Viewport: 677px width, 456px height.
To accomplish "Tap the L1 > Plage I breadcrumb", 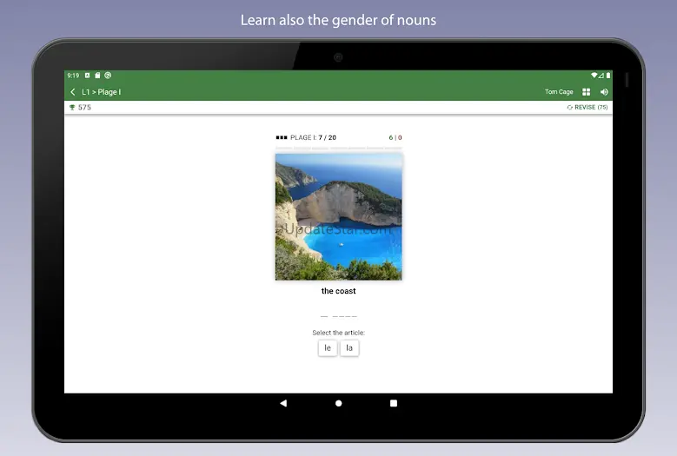I will point(102,92).
